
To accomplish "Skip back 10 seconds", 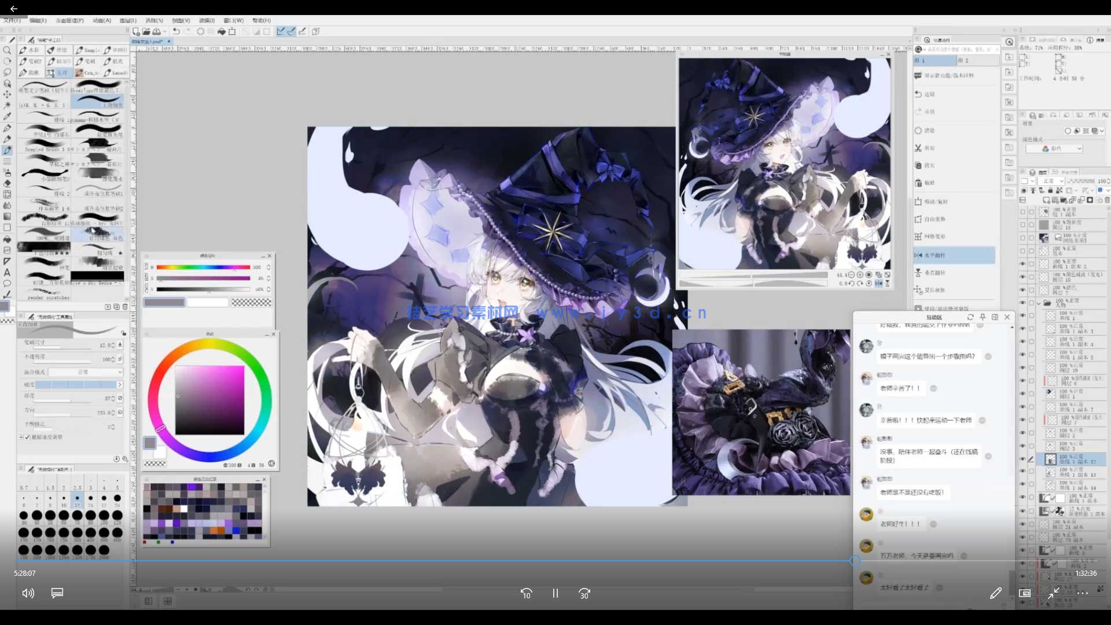I will pyautogui.click(x=526, y=593).
